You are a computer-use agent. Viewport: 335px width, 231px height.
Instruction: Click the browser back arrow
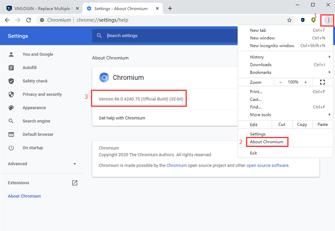click(7, 20)
